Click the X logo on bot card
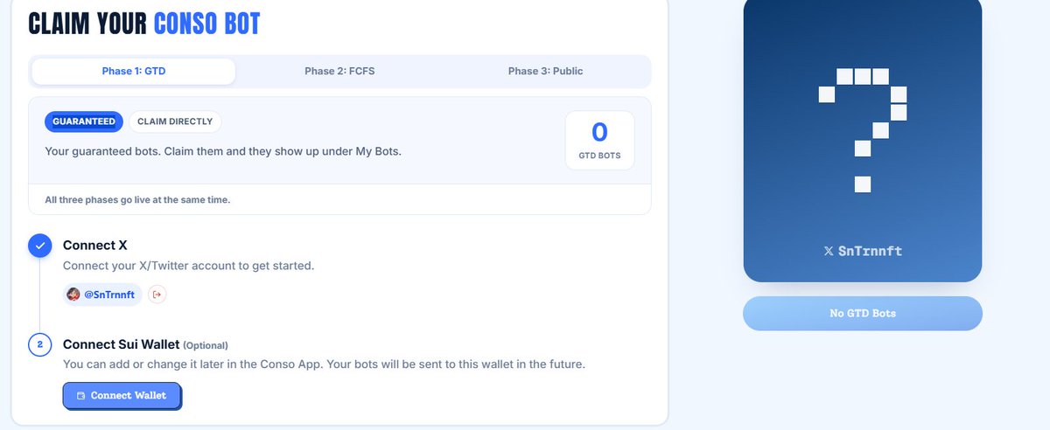The image size is (1050, 430). 829,251
